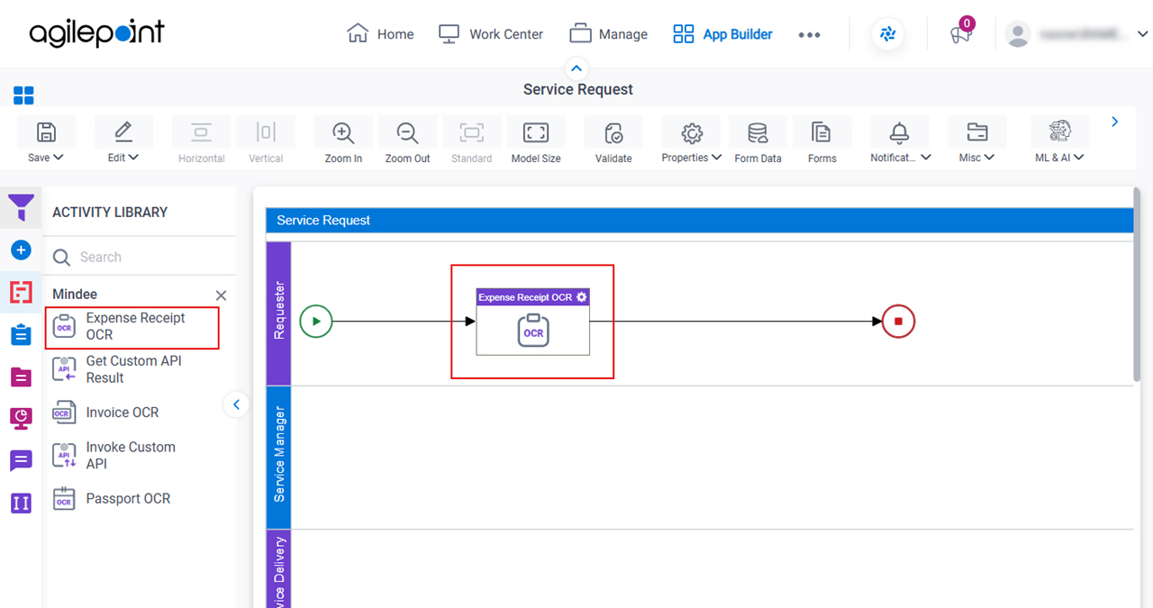Collapse the top navigation bar chevron
This screenshot has width=1153, height=608.
[576, 68]
